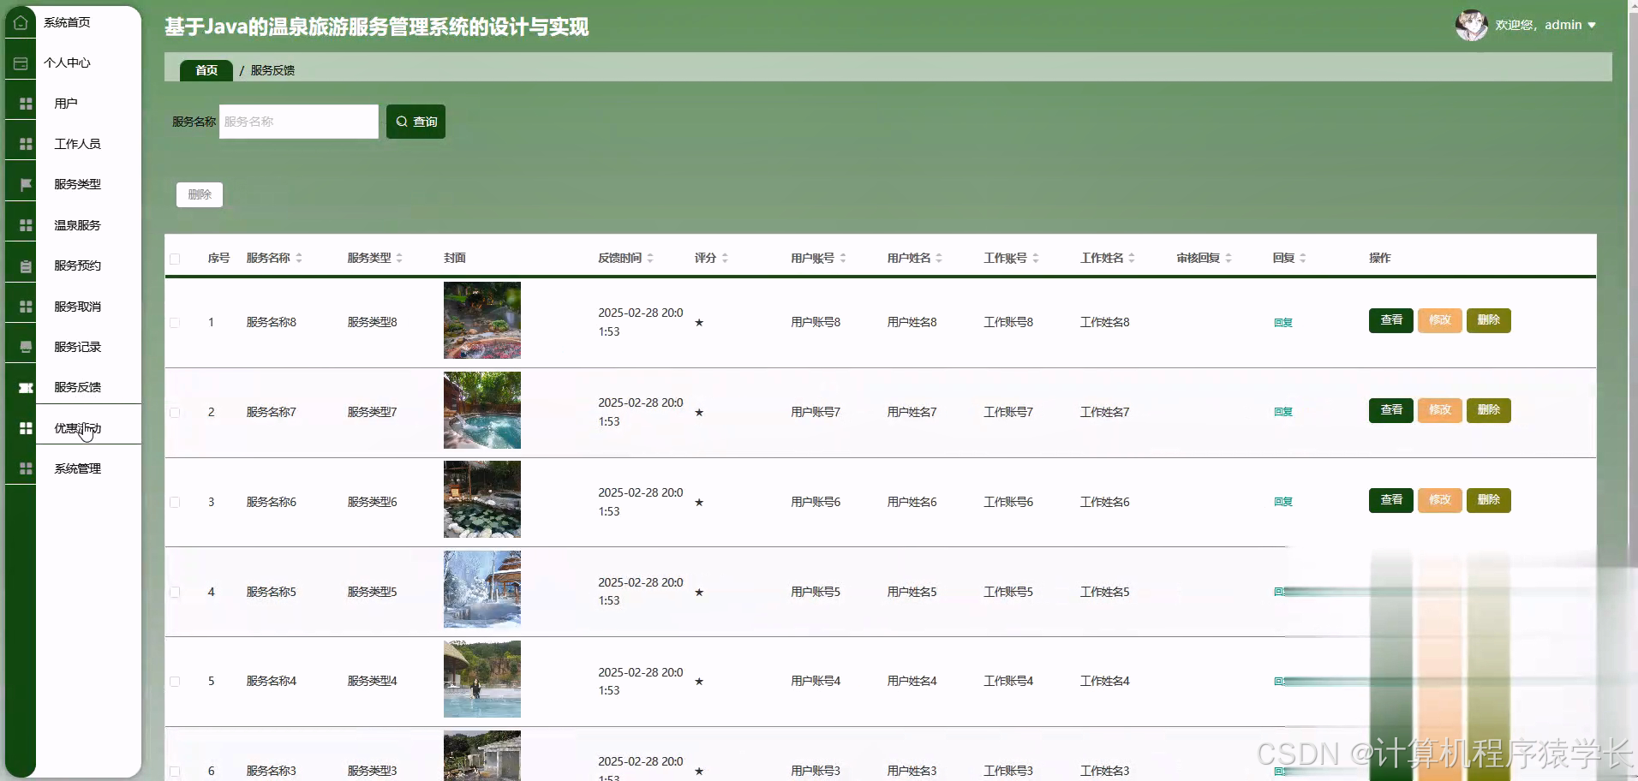The width and height of the screenshot is (1638, 781).
Task: Click the star rating in row 服务名称7
Action: pyautogui.click(x=699, y=413)
